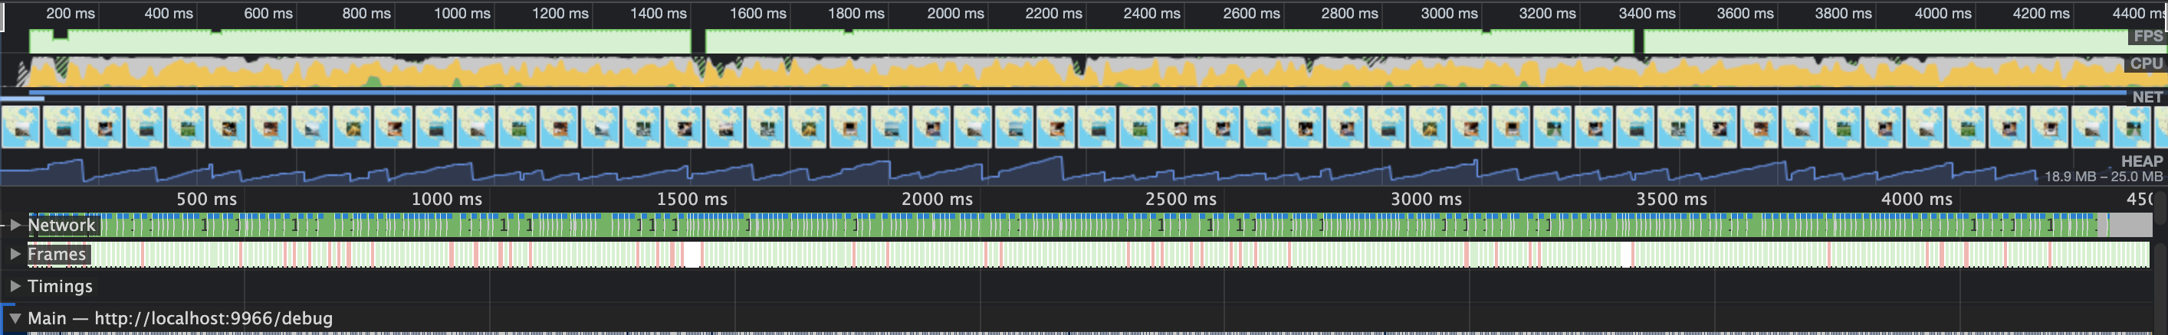Select the 1400 ms overview marker

click(x=658, y=14)
